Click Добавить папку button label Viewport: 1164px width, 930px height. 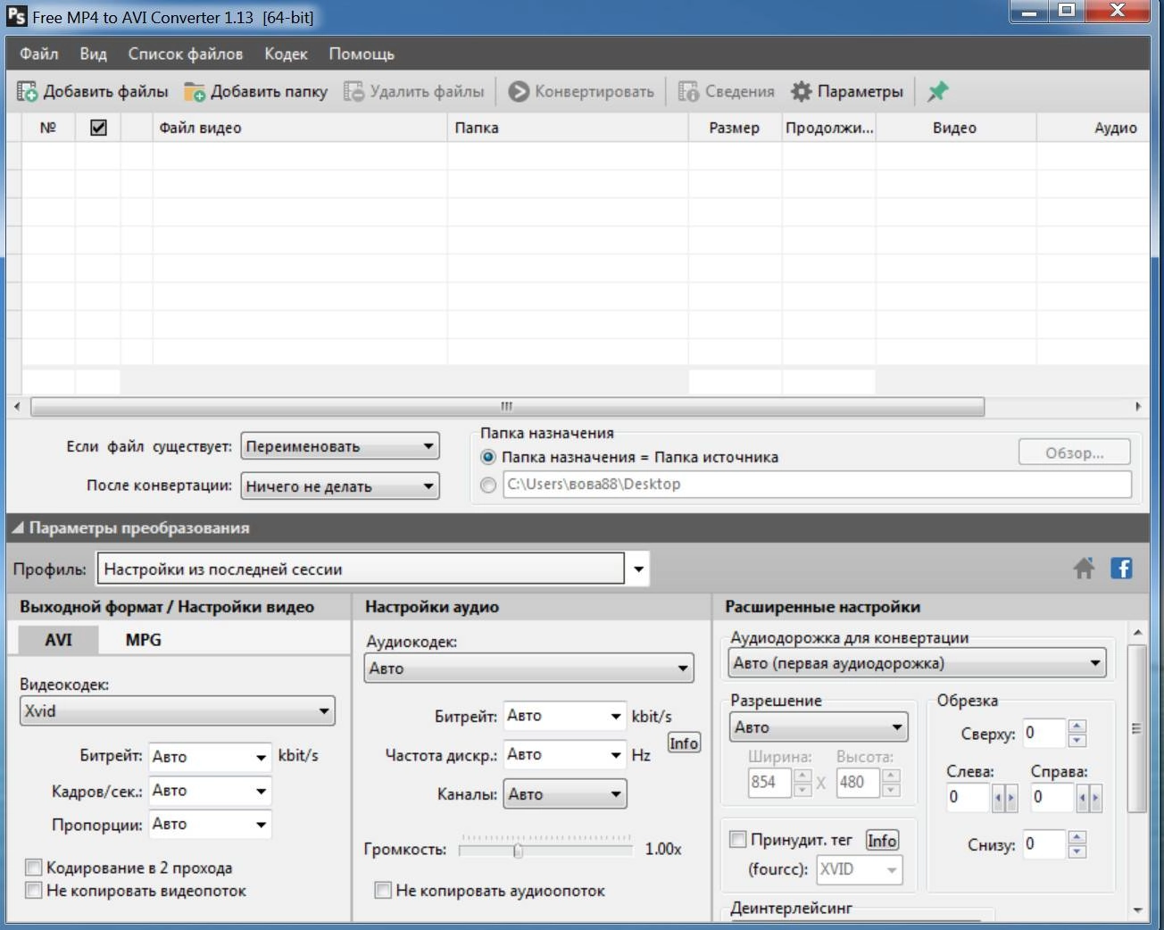tap(269, 91)
